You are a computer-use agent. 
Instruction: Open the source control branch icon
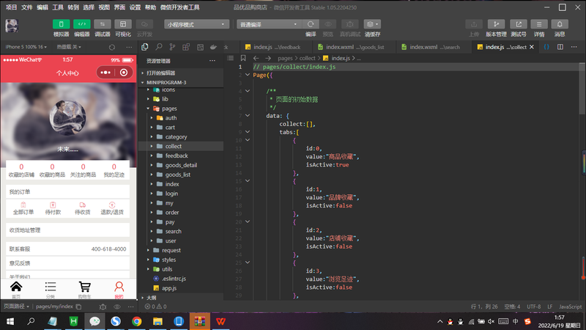(172, 47)
